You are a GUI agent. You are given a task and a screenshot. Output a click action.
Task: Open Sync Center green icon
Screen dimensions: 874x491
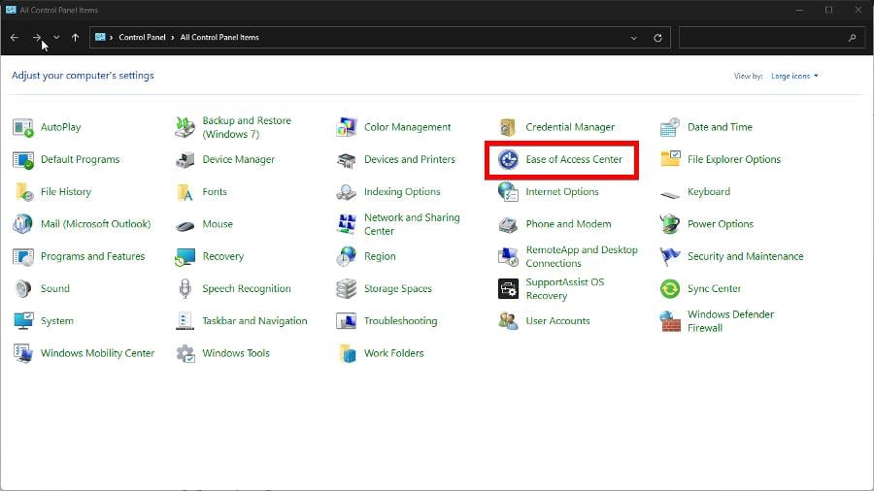coord(669,289)
